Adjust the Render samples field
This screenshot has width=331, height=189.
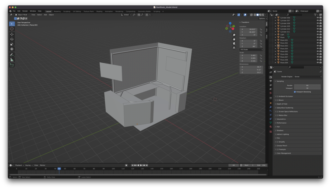pyautogui.click(x=307, y=85)
